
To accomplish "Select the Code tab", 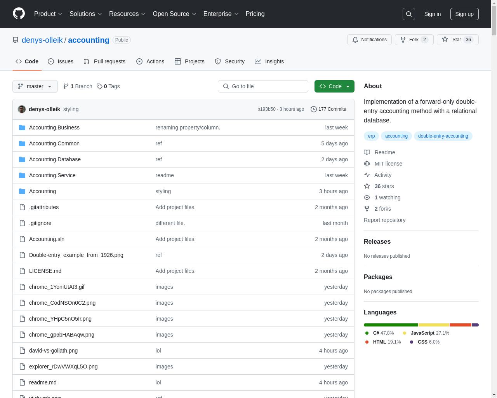I will coord(27,61).
